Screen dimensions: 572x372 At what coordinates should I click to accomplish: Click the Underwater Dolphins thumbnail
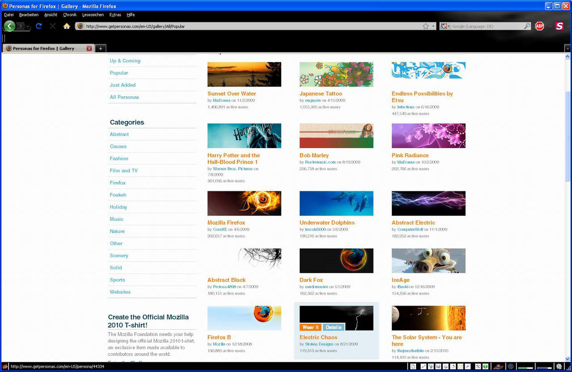[x=336, y=203]
